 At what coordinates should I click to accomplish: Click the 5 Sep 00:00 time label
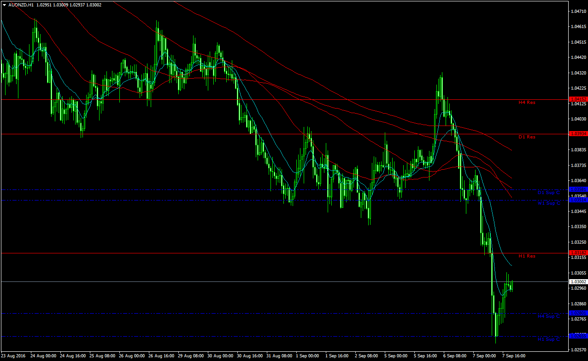point(396,356)
